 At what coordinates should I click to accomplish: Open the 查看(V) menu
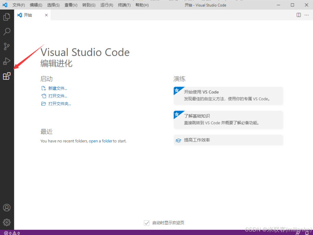[x=71, y=5]
